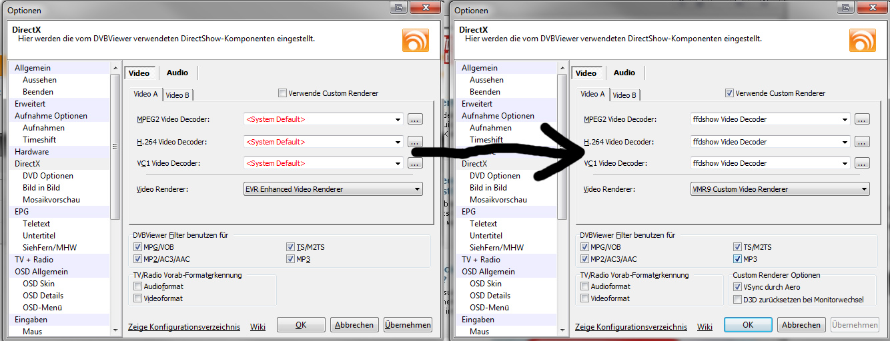The image size is (890, 341).
Task: Switch to Audio tab in left window
Action: [x=177, y=73]
